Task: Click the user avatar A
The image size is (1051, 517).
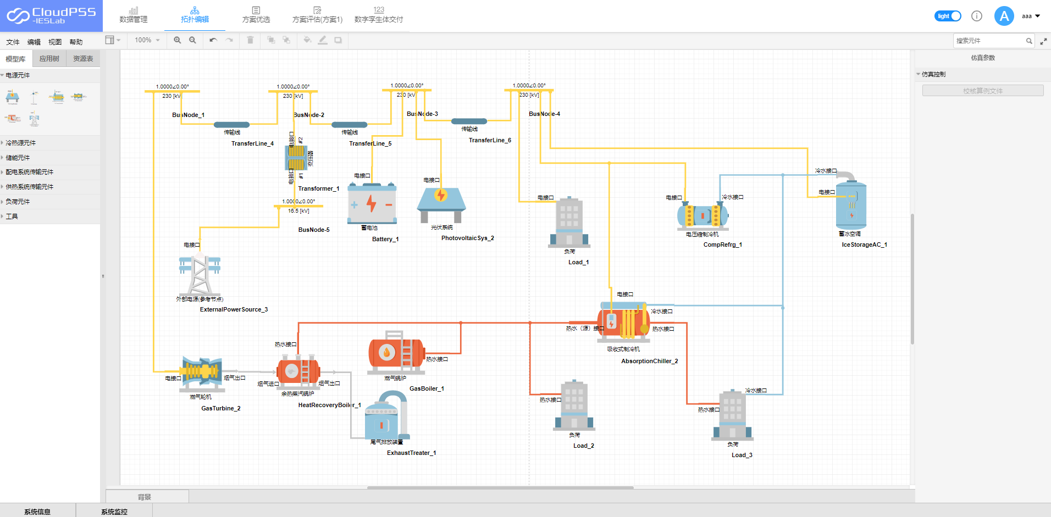Action: (x=1004, y=16)
